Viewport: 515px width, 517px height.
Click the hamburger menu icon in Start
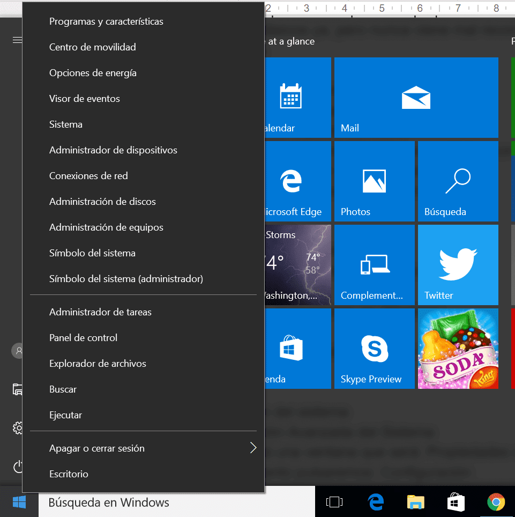[x=17, y=40]
